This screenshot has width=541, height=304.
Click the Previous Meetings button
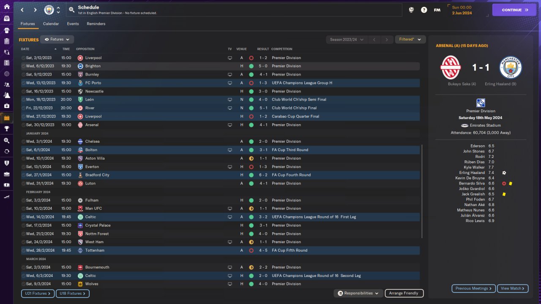pyautogui.click(x=474, y=288)
